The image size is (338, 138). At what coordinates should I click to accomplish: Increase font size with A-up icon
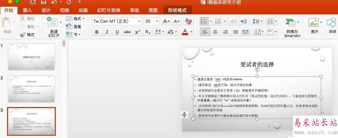[166, 21]
